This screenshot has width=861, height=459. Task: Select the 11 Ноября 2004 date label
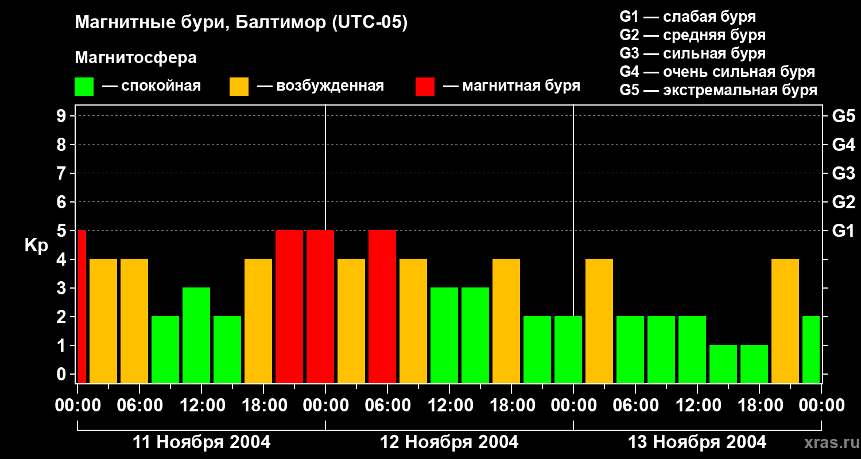[201, 442]
